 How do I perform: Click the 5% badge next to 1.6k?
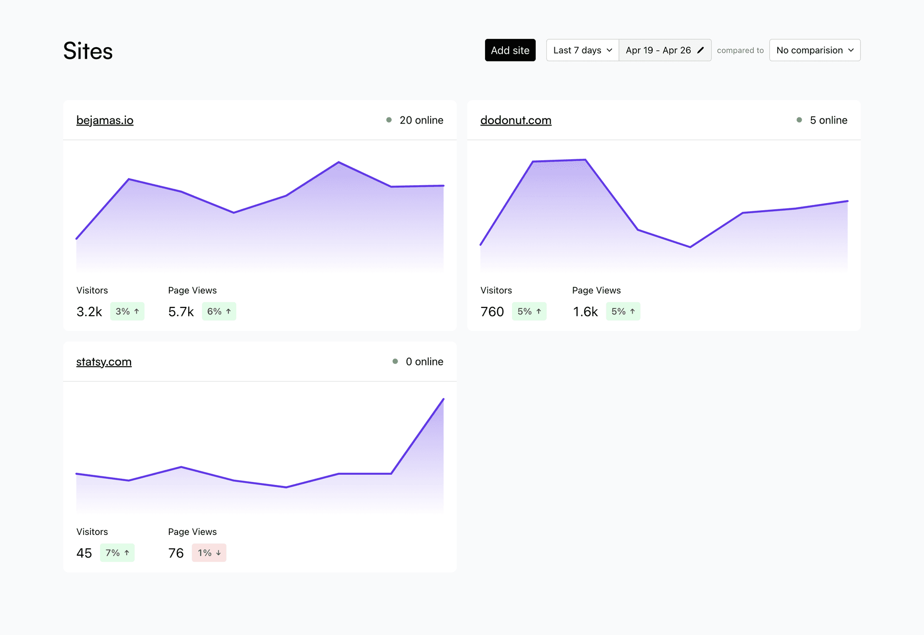[623, 311]
